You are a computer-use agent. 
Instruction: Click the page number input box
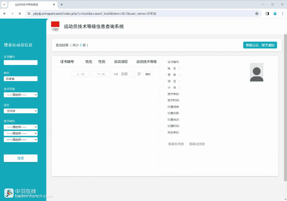click(133, 74)
